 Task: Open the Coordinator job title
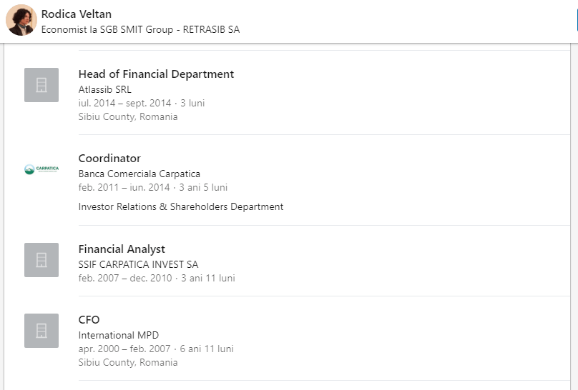click(x=109, y=159)
